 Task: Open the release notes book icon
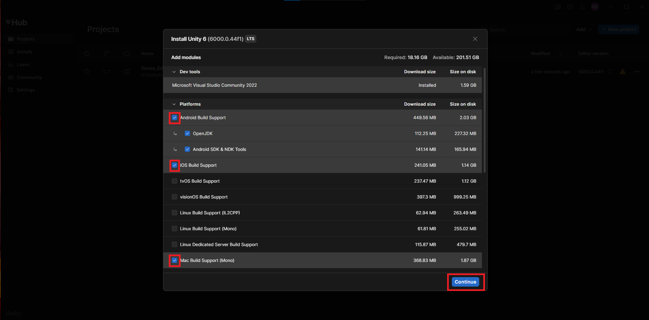click(x=558, y=7)
